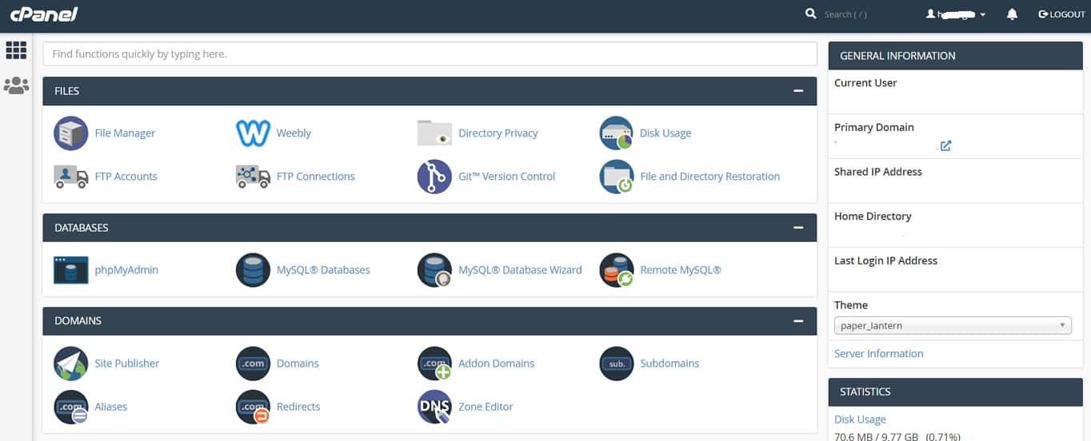Viewport: 1091px width, 441px height.
Task: Click the search magnifier icon in header
Action: pyautogui.click(x=810, y=14)
